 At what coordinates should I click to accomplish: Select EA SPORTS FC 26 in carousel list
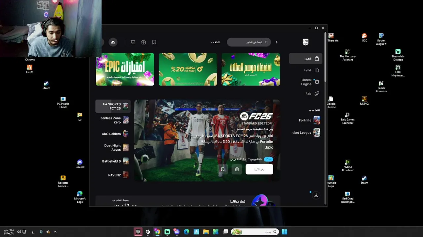coord(113,106)
